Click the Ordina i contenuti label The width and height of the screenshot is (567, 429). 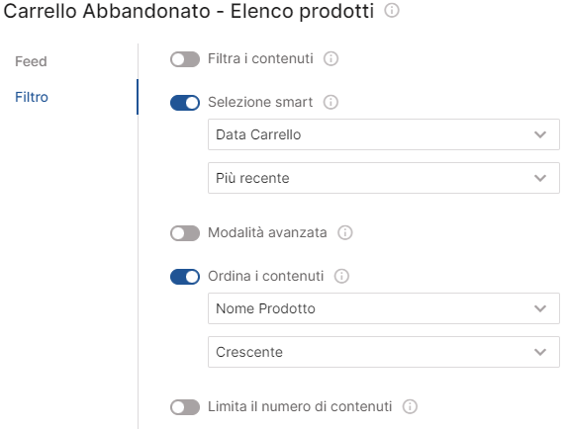tap(266, 276)
